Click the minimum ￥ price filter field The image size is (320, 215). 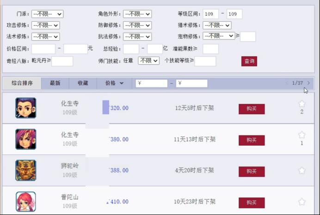tap(151, 83)
